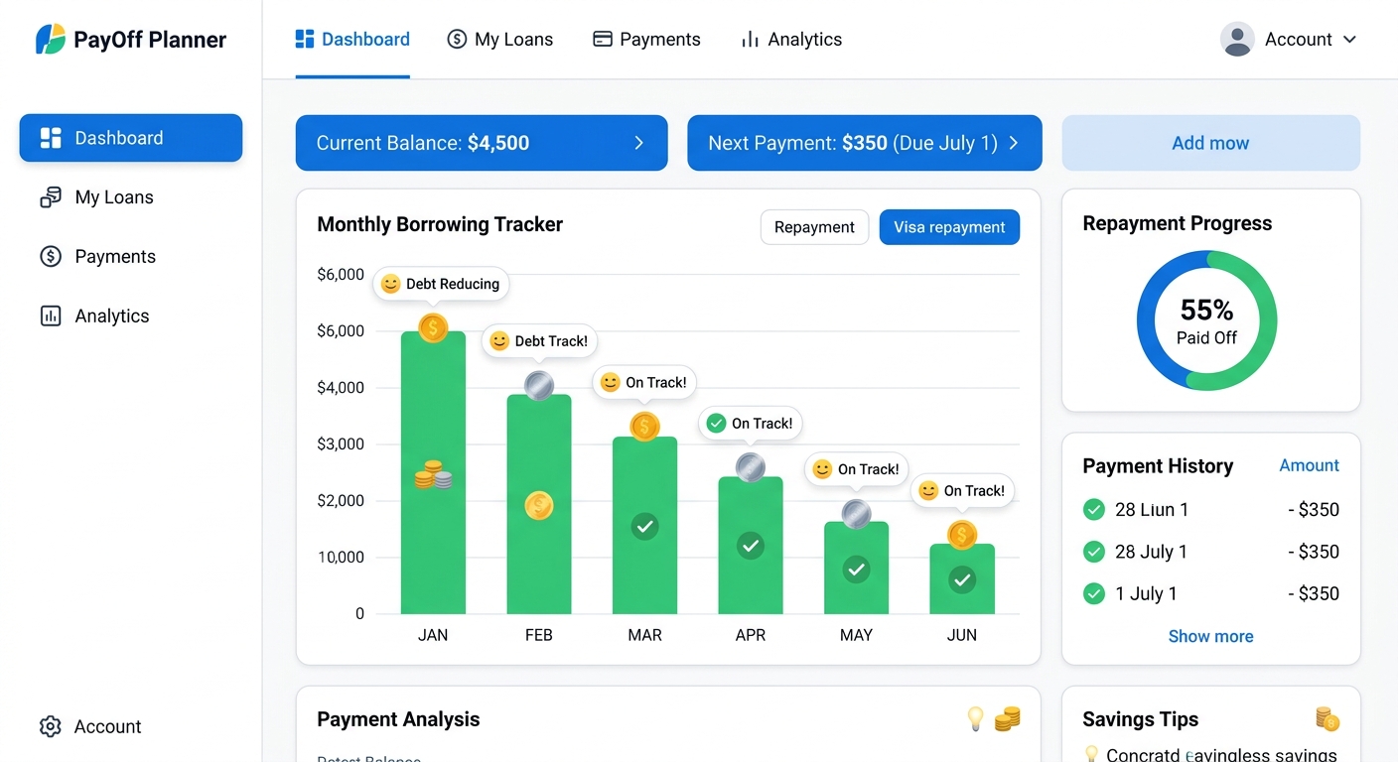The image size is (1398, 762).
Task: Click the checkmark inside the APR bar
Action: pyautogui.click(x=751, y=545)
